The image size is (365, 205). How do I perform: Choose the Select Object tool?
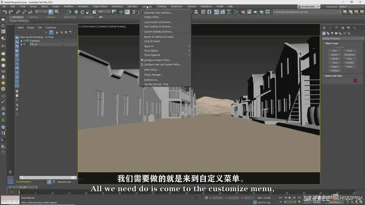pos(51,12)
